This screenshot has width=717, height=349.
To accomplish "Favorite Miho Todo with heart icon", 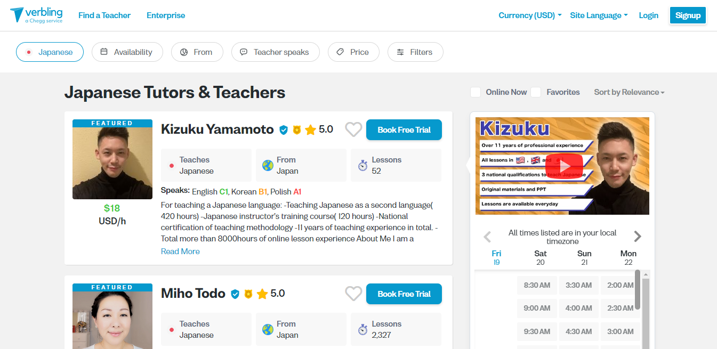I will coord(353,294).
